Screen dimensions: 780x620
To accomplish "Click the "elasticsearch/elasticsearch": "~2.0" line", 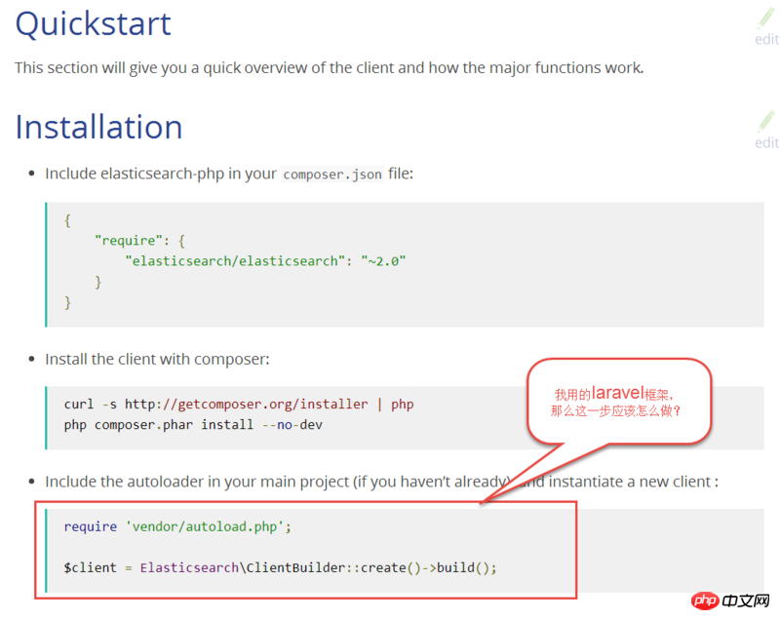I will pyautogui.click(x=265, y=261).
